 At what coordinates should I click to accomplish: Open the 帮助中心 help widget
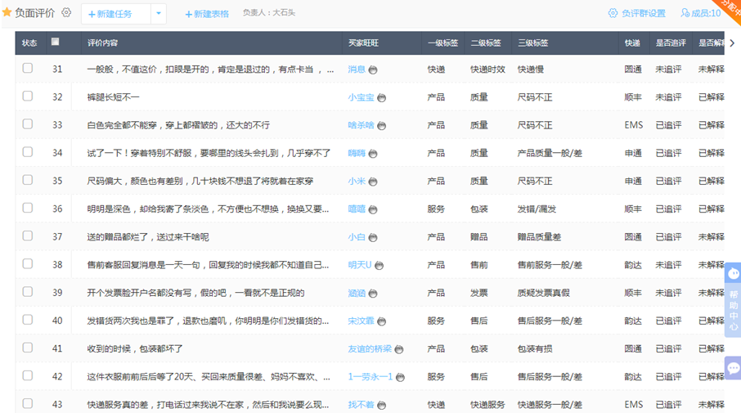(733, 298)
